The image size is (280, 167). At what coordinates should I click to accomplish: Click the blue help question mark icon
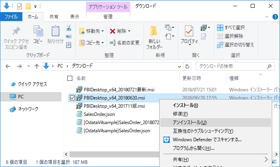tap(275, 17)
